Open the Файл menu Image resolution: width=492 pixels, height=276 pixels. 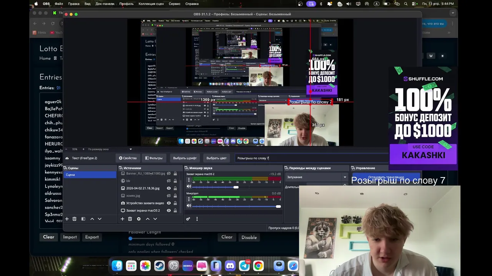tap(59, 4)
